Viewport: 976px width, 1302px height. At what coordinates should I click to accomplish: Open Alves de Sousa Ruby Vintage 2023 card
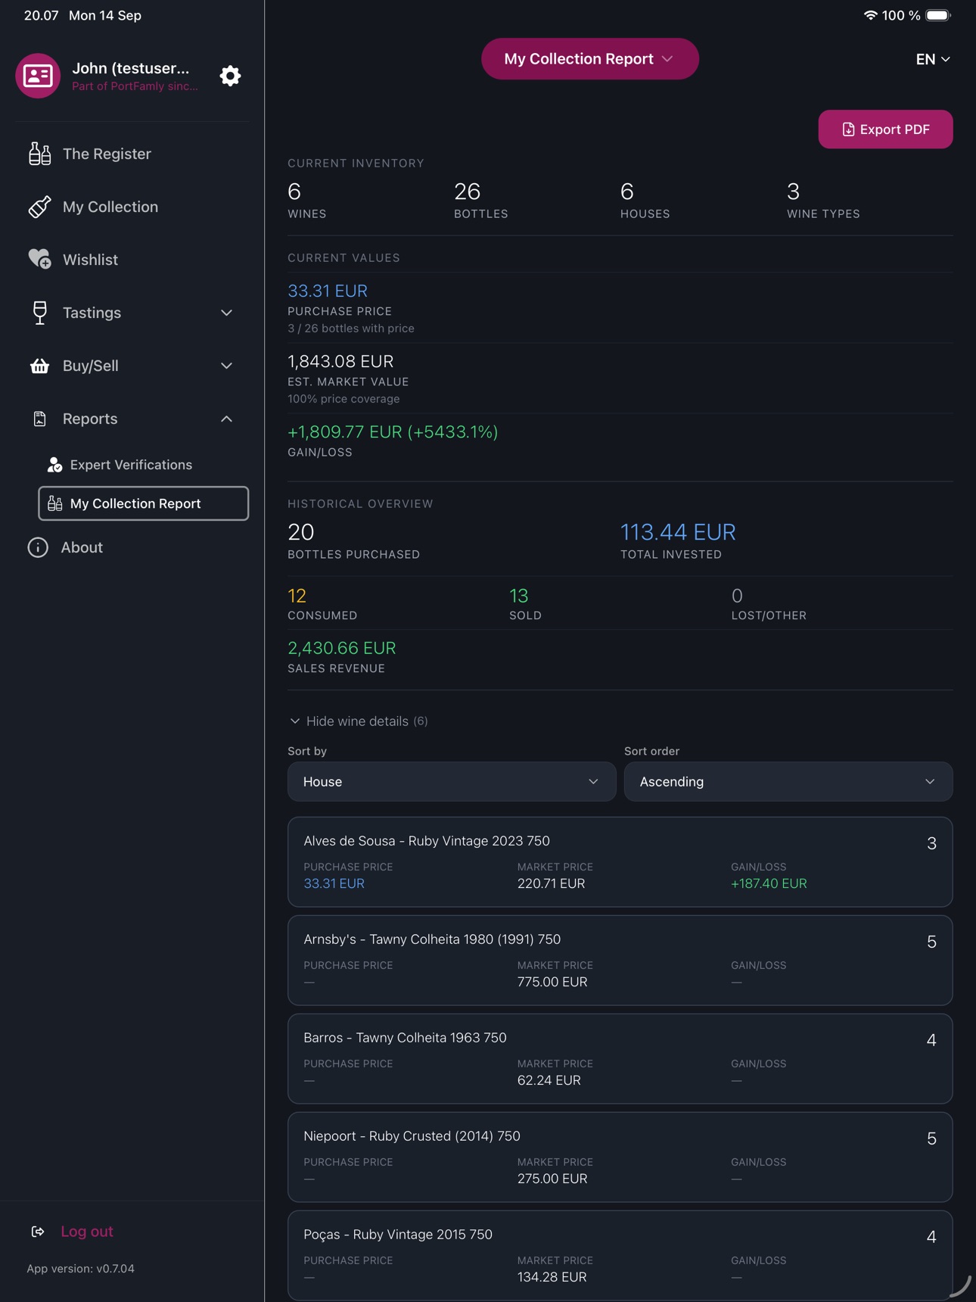[x=620, y=861]
